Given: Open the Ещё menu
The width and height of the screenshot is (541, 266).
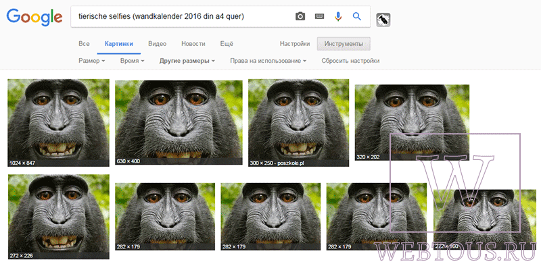Looking at the screenshot, I should (227, 44).
